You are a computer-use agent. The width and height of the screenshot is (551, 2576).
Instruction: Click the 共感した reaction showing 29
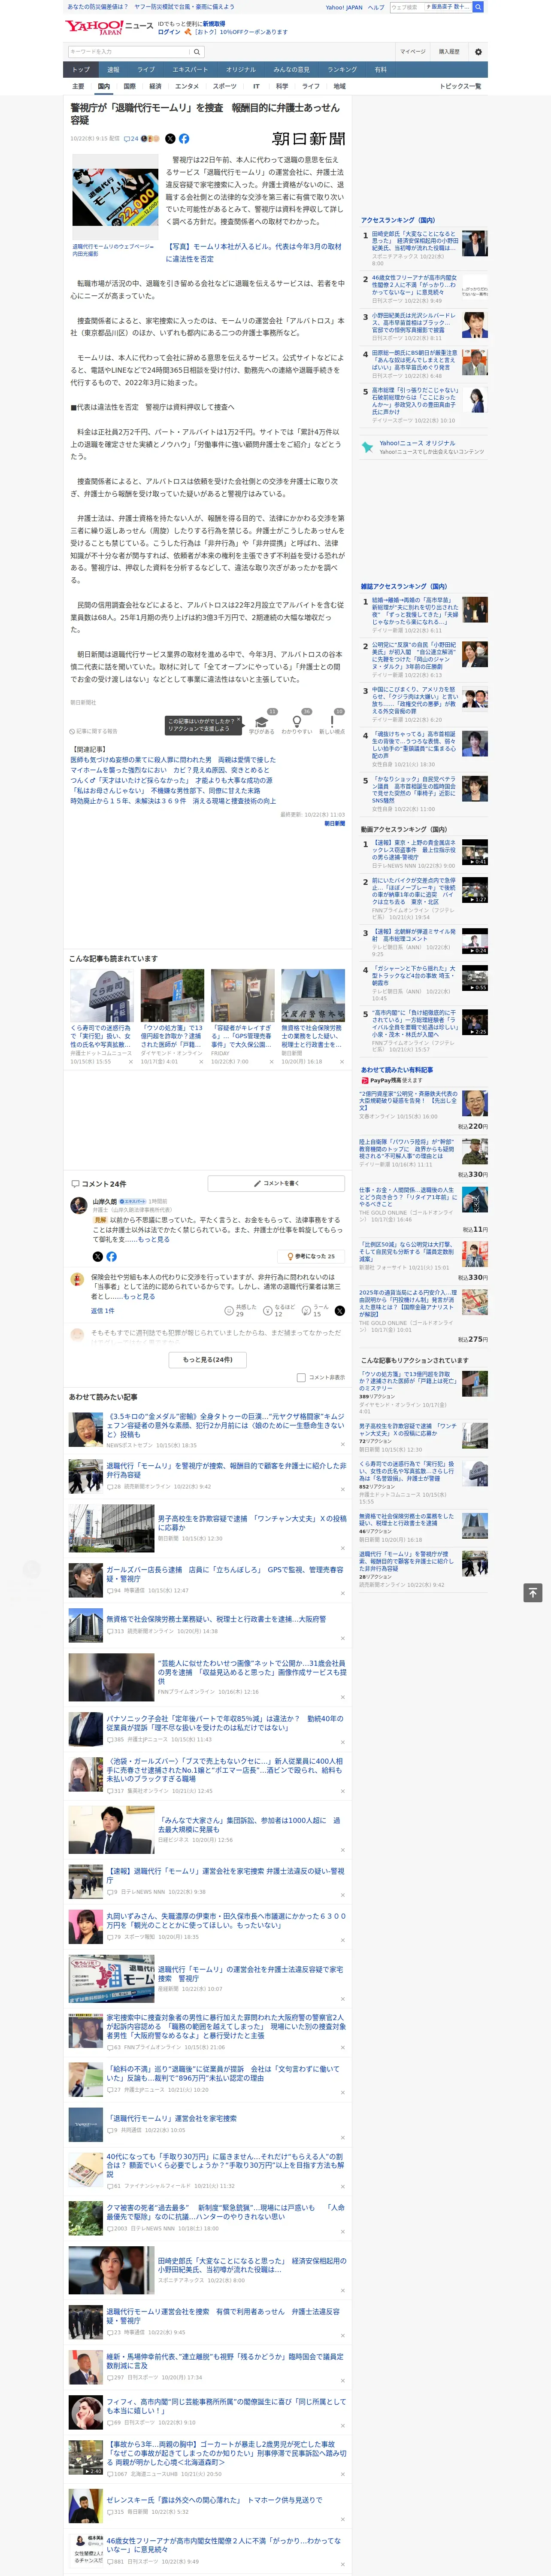241,1311
